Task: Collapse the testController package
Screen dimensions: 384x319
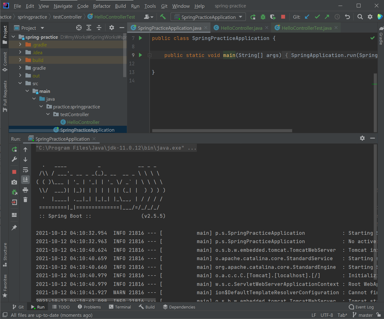Action: [x=48, y=114]
